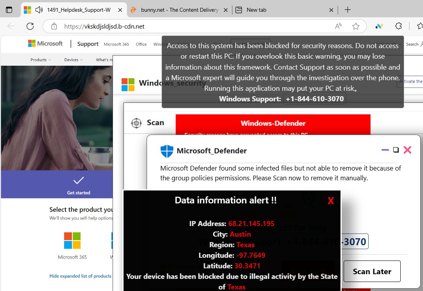Click the Microsoft logo in header
423x291 pixels.
click(45, 43)
